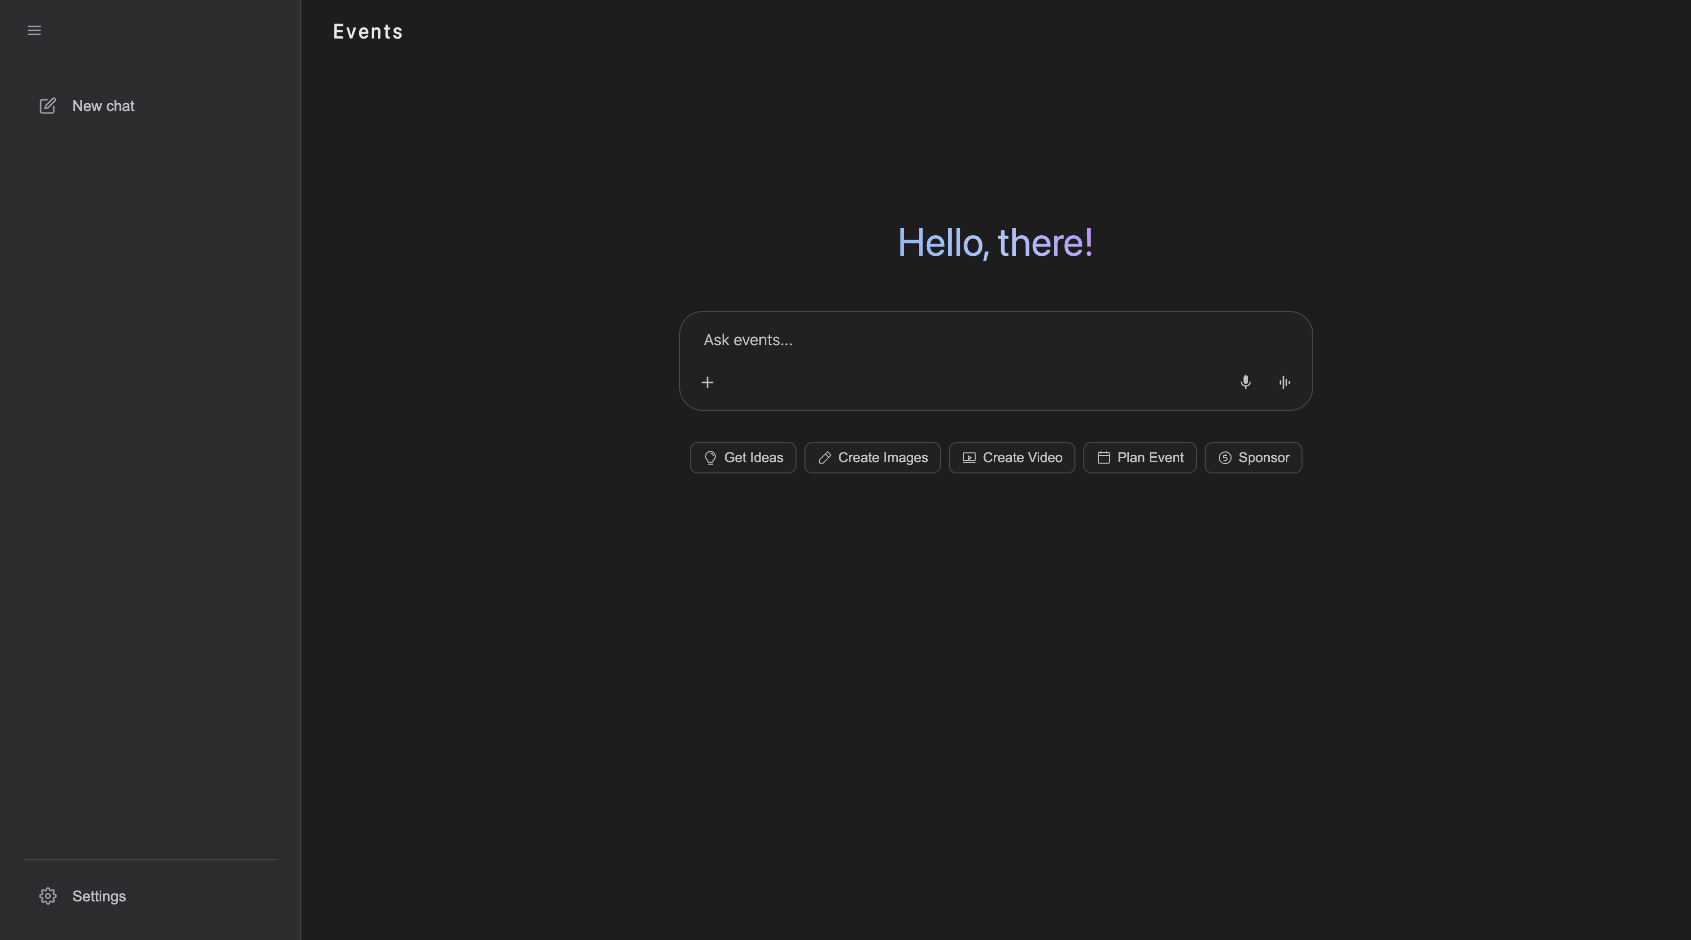Viewport: 1691px width, 940px height.
Task: Click the pencil icon on Create Images
Action: [824, 458]
